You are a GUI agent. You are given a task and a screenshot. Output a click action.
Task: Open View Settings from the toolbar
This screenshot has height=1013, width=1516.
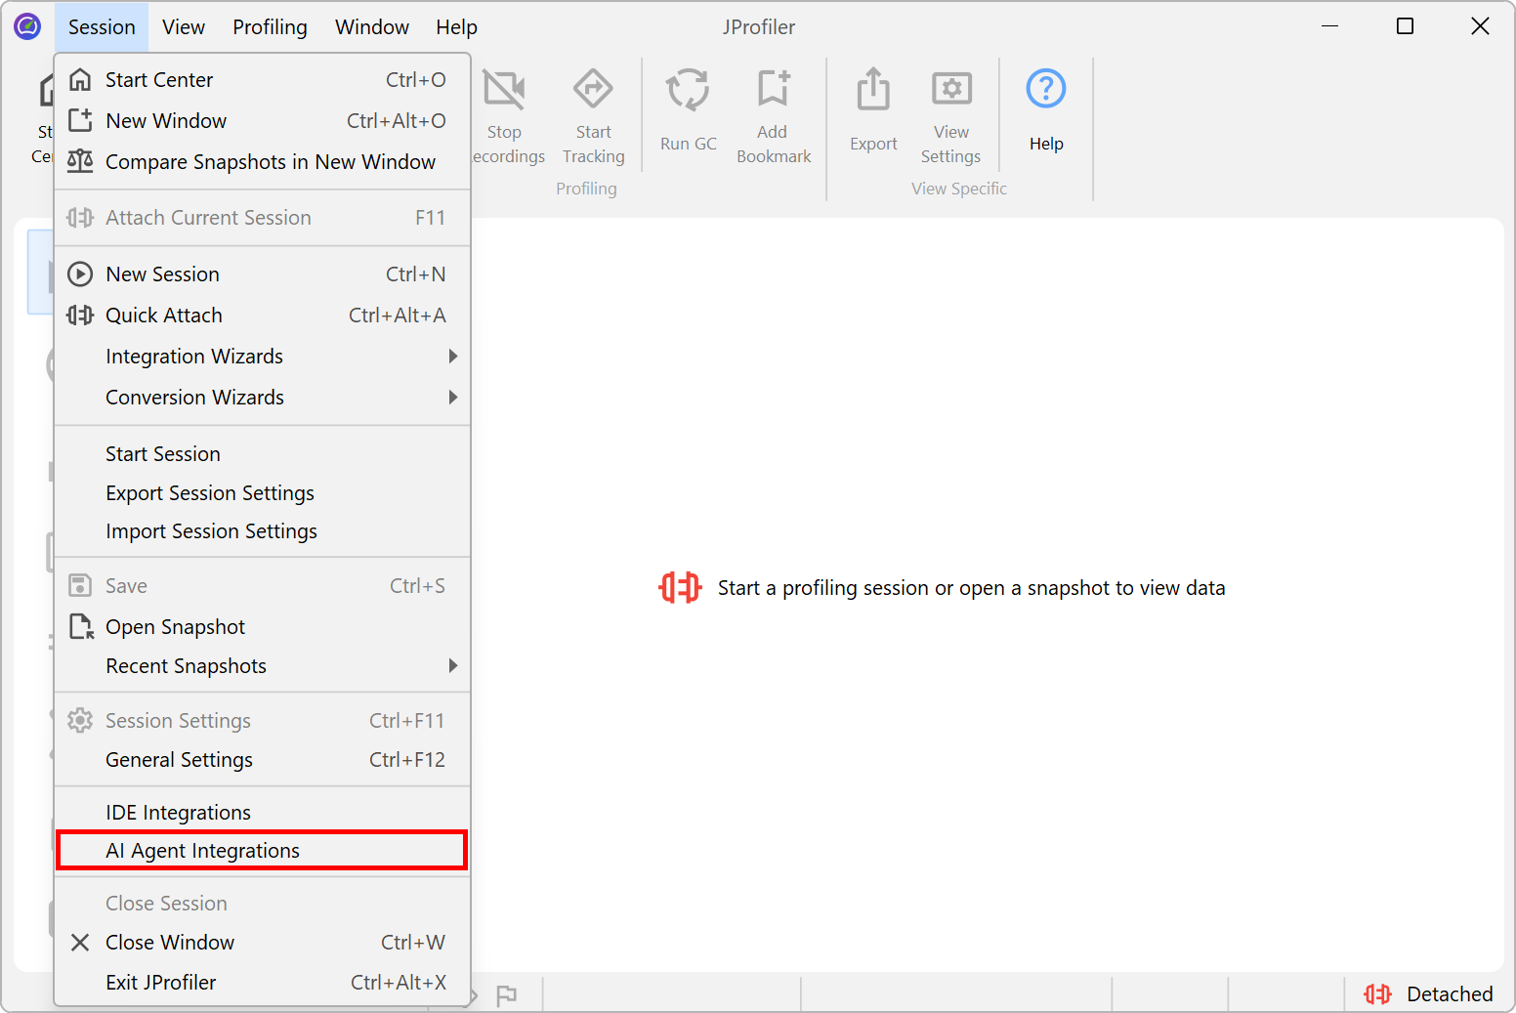pyautogui.click(x=950, y=89)
